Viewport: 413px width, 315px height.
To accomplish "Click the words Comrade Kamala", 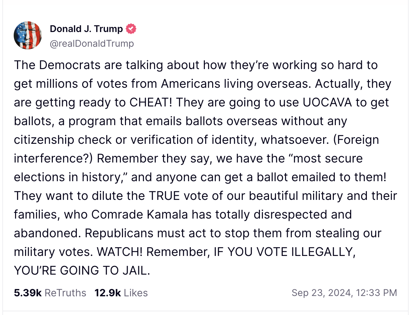I will (x=139, y=214).
